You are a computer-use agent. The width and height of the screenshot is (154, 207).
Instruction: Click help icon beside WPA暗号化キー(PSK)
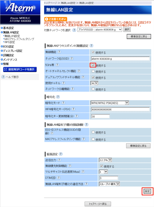click(x=73, y=109)
